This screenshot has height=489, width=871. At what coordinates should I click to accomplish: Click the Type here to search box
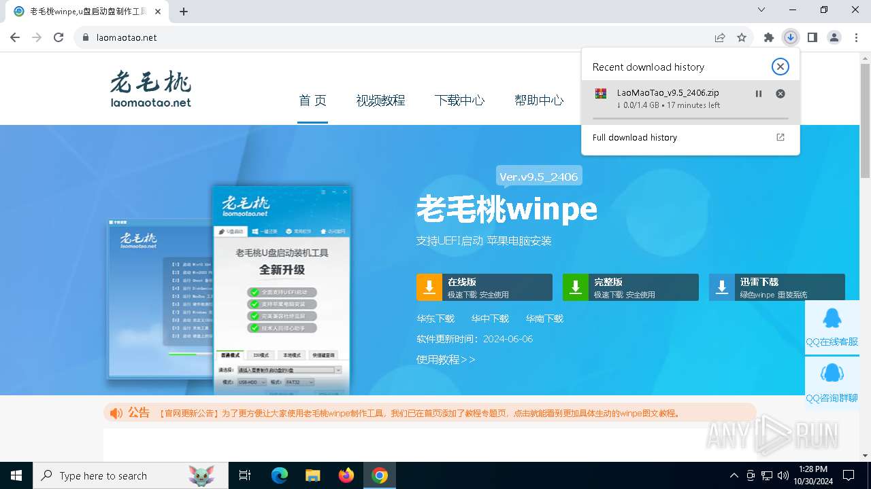click(x=131, y=475)
